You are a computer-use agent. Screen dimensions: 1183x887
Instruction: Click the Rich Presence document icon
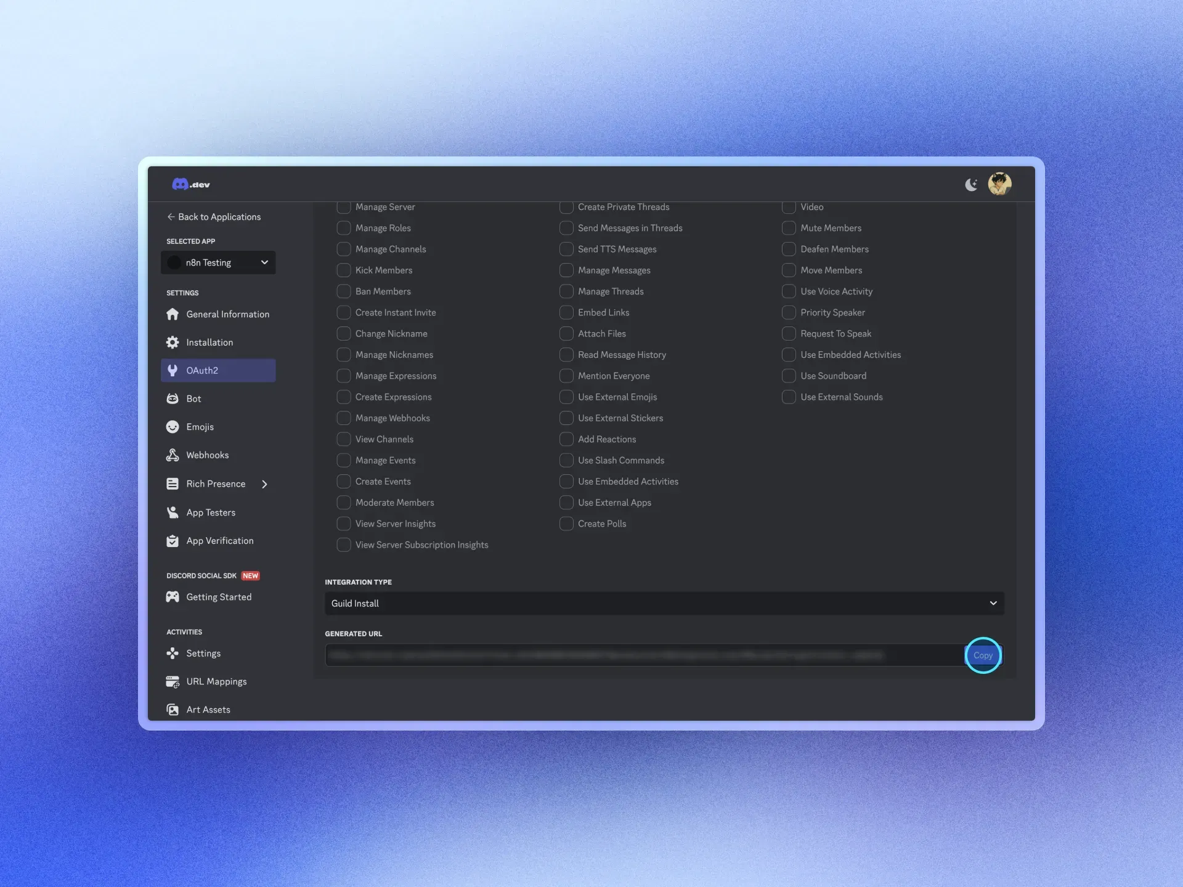pyautogui.click(x=173, y=484)
